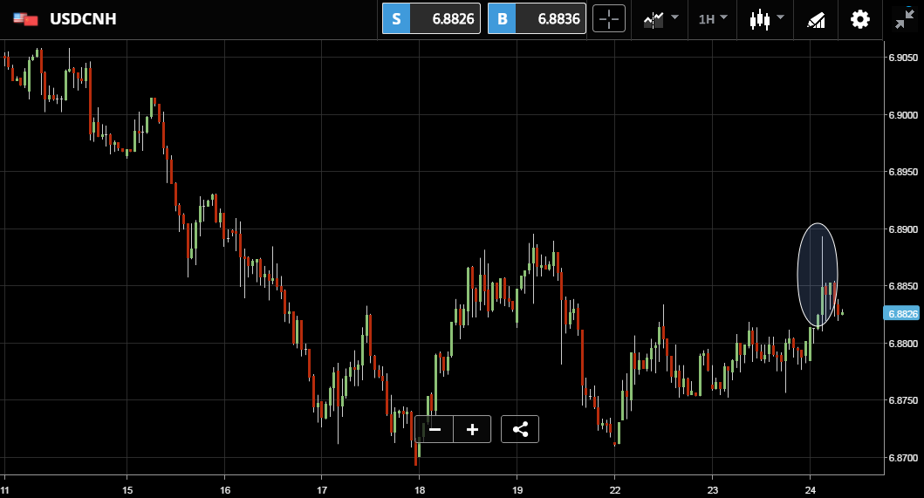This screenshot has height=498, width=924.
Task: Click the current price label 6.8826 on axis
Action: (x=901, y=313)
